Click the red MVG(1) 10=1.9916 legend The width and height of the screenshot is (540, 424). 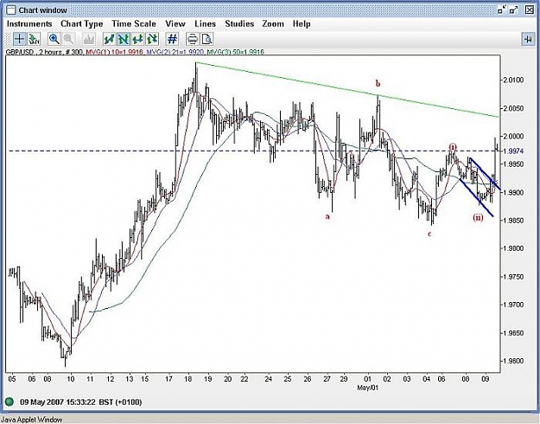(x=115, y=52)
